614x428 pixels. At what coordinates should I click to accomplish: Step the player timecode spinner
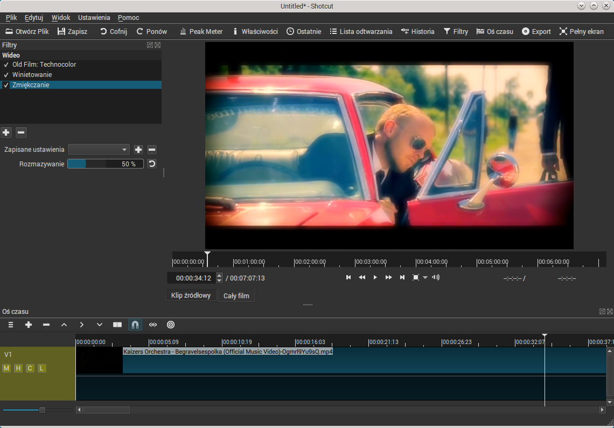click(219, 278)
